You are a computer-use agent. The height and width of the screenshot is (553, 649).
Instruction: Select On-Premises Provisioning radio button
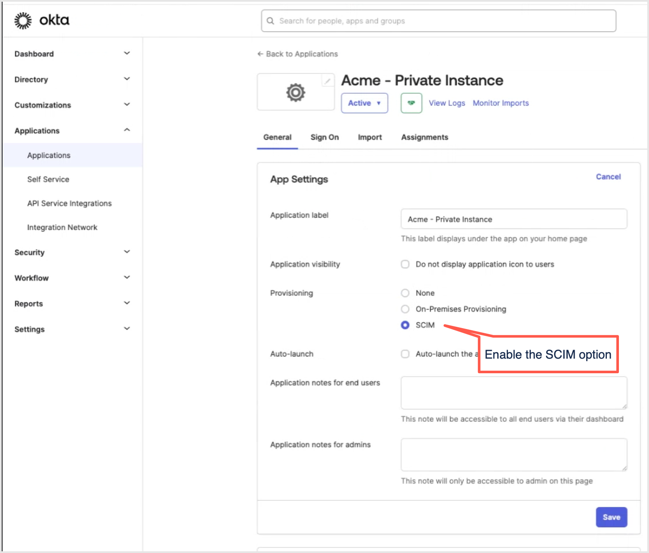click(x=405, y=309)
